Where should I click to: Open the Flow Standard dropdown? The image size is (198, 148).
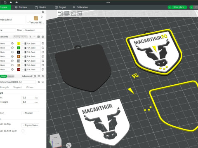click(33, 30)
